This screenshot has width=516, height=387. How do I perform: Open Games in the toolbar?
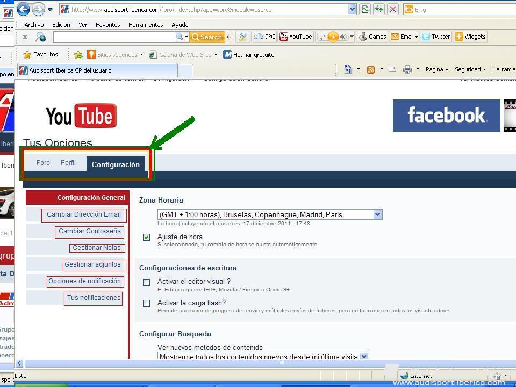coord(372,37)
